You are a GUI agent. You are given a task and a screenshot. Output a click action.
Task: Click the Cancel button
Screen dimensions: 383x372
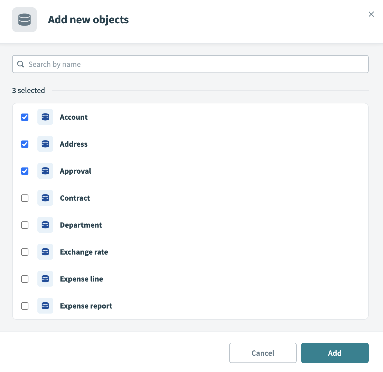pos(262,353)
